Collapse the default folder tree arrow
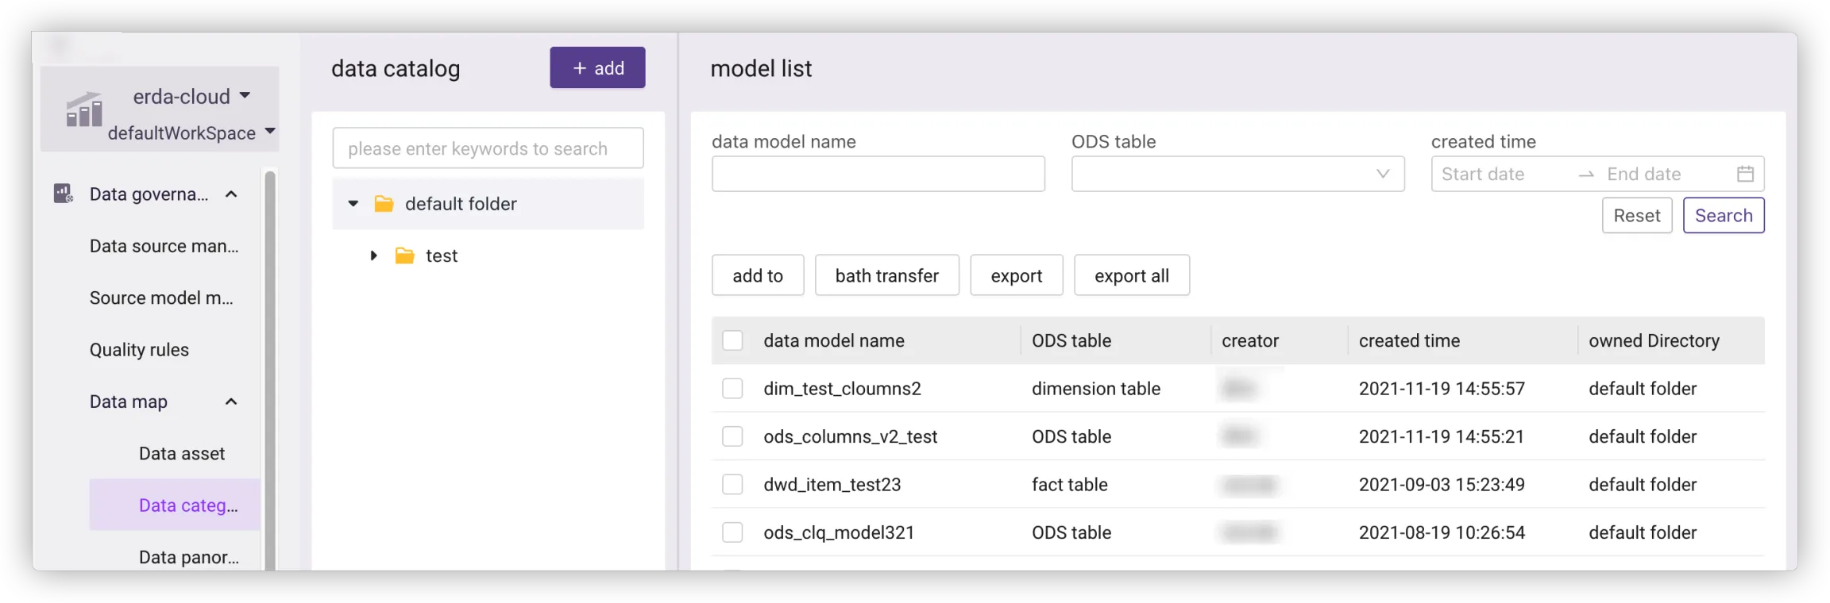1830x603 pixels. tap(353, 204)
